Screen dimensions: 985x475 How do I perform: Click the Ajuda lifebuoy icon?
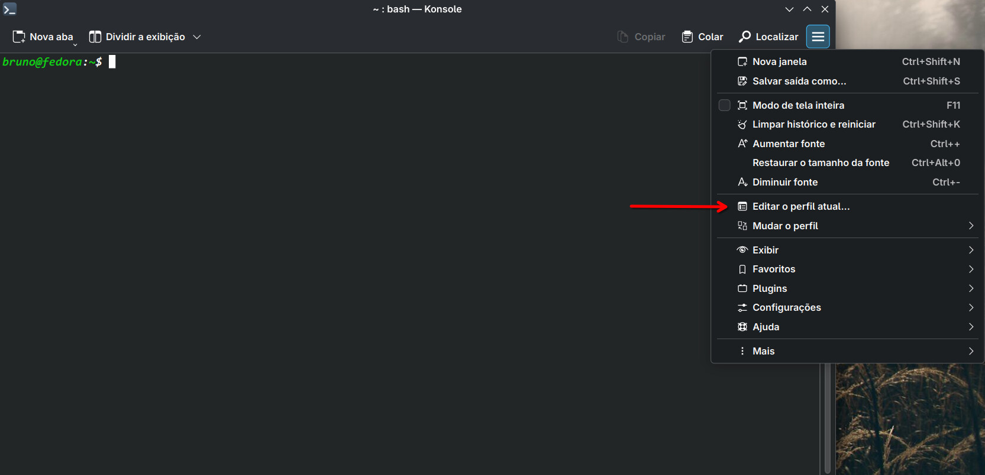[x=742, y=327]
